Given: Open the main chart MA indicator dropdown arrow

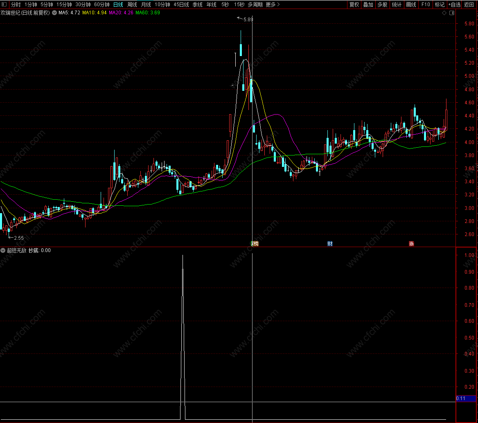Looking at the screenshot, I should 54,13.
